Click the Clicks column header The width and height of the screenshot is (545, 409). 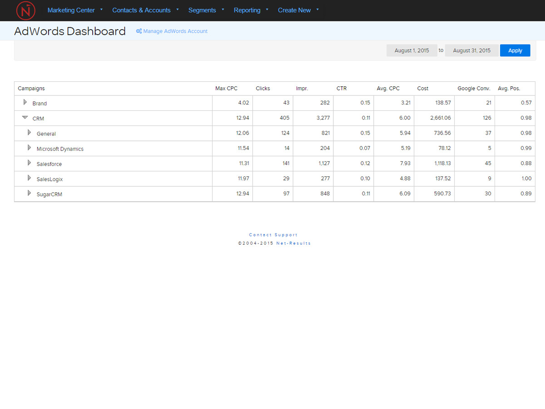click(x=263, y=89)
